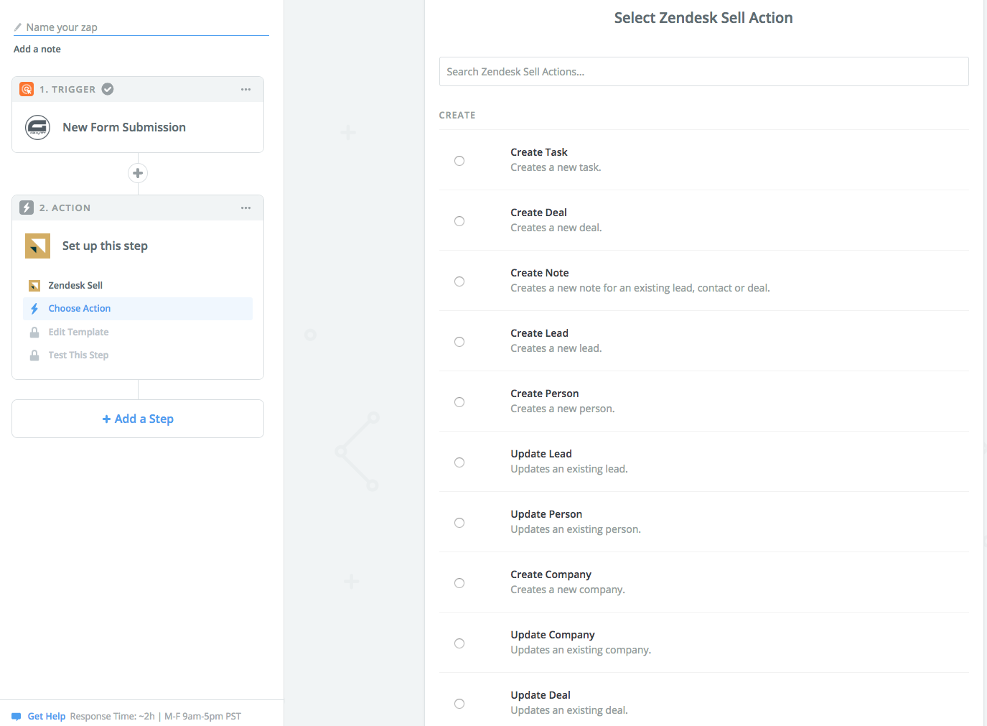Click the pencil icon beside zap name

click(x=18, y=27)
